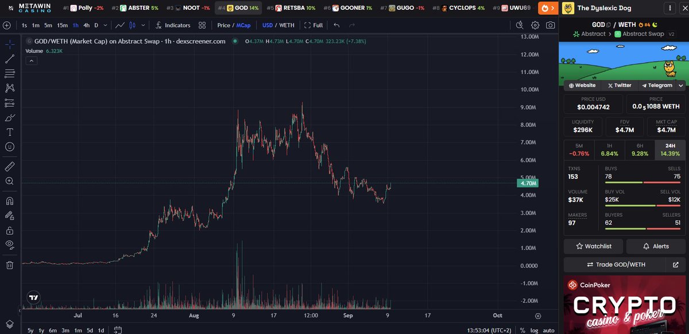This screenshot has width=689, height=334.
Task: Select the crosshair cursor tool
Action: pyautogui.click(x=10, y=44)
